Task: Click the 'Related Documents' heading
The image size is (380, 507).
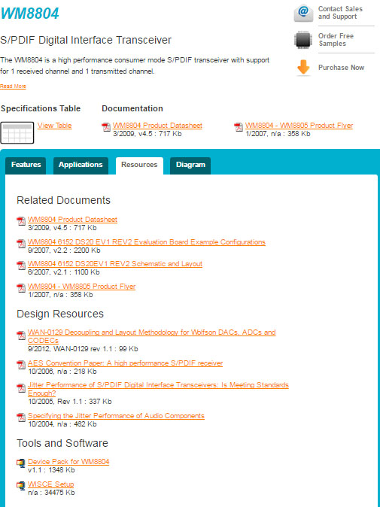Action: [63, 201]
